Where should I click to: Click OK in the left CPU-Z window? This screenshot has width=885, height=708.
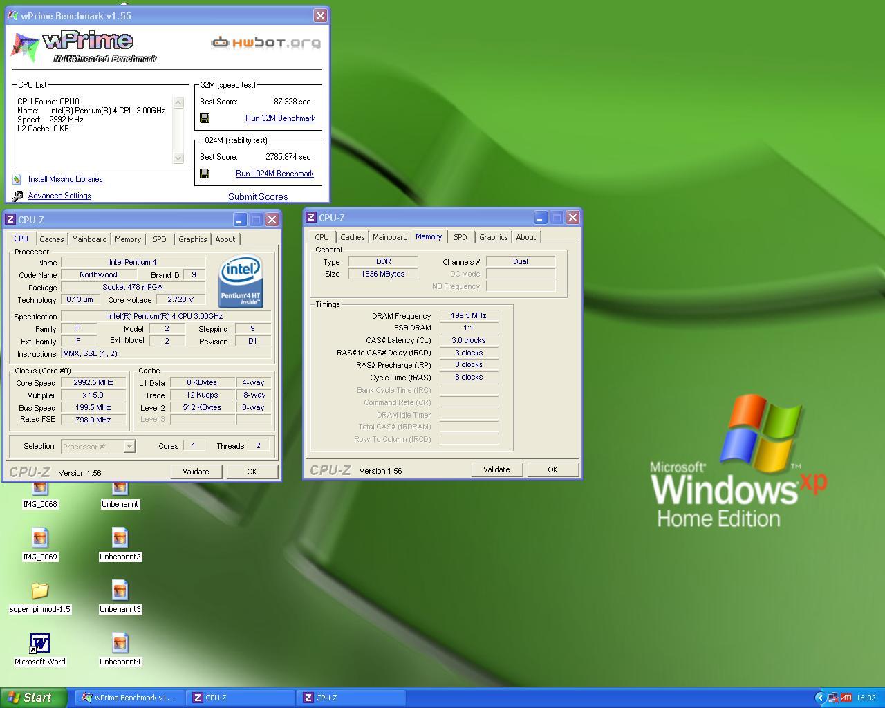tap(252, 472)
